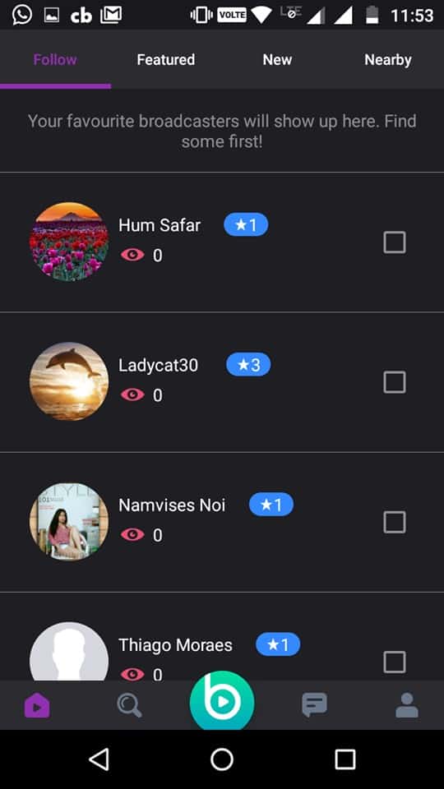
Task: Click Hum Safar's star level badge
Action: 246,224
